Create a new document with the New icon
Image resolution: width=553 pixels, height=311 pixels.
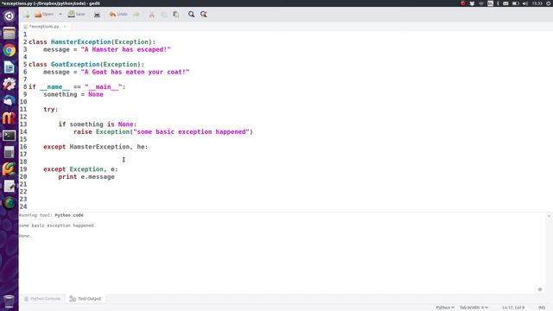(x=27, y=15)
